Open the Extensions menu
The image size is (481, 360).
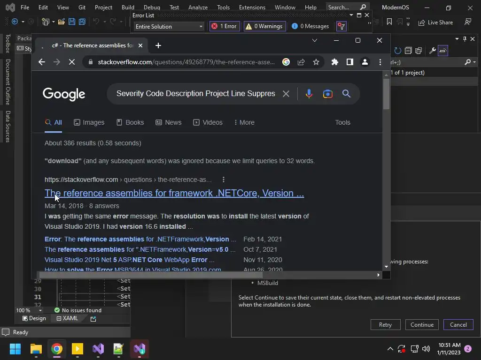coord(252,7)
